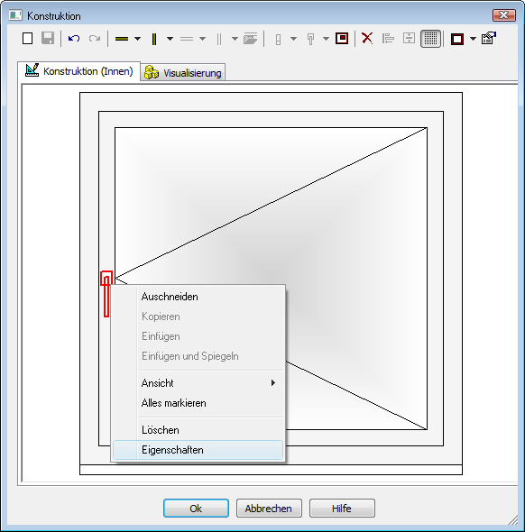Viewport: 525px width, 532px height.
Task: Expand the horizontal bar tool dropdown arrow
Action: 137,39
